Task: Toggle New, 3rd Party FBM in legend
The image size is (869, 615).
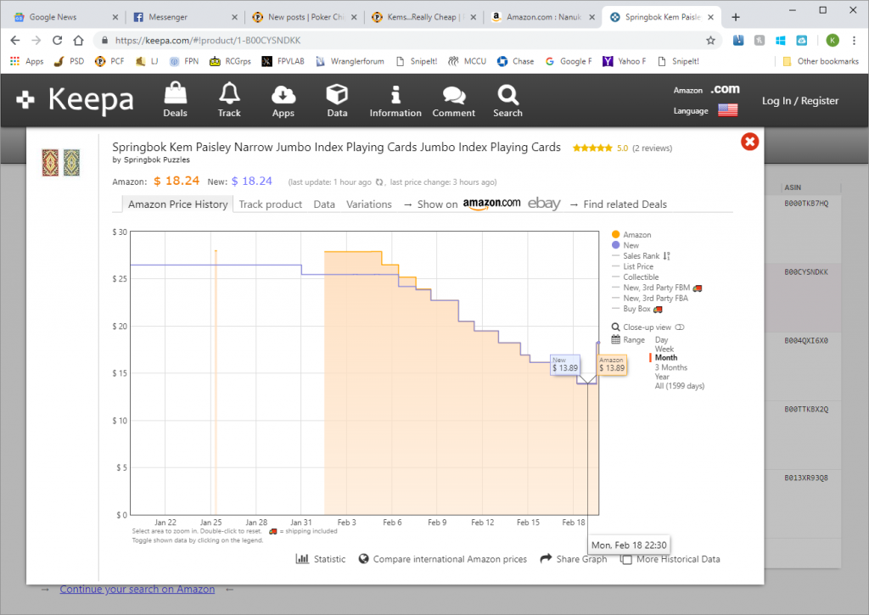Action: pyautogui.click(x=657, y=288)
